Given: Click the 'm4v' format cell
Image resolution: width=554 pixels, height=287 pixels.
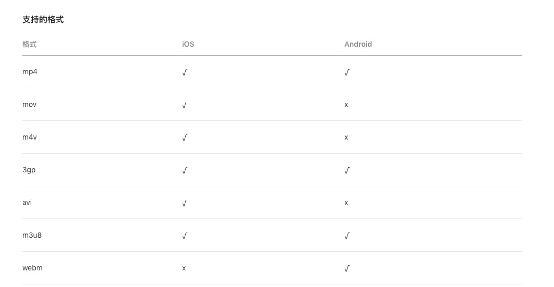Looking at the screenshot, I should coord(30,137).
